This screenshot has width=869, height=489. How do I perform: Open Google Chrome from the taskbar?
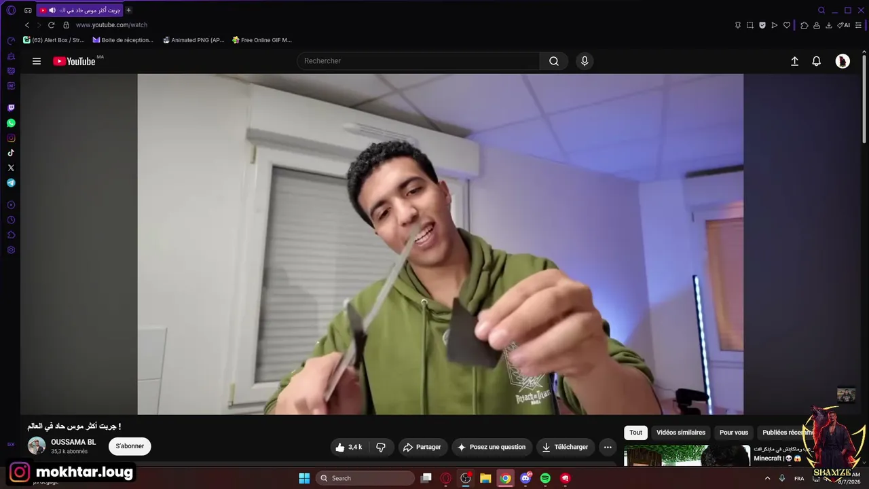[505, 478]
